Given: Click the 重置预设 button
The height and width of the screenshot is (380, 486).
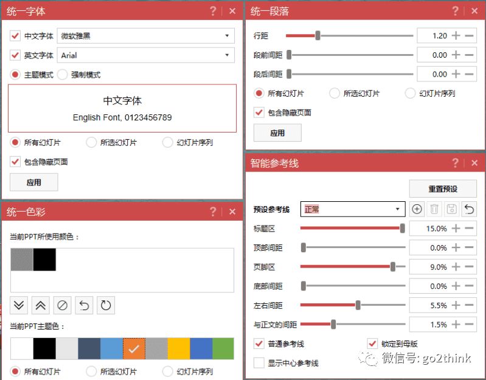Looking at the screenshot, I should [x=443, y=188].
